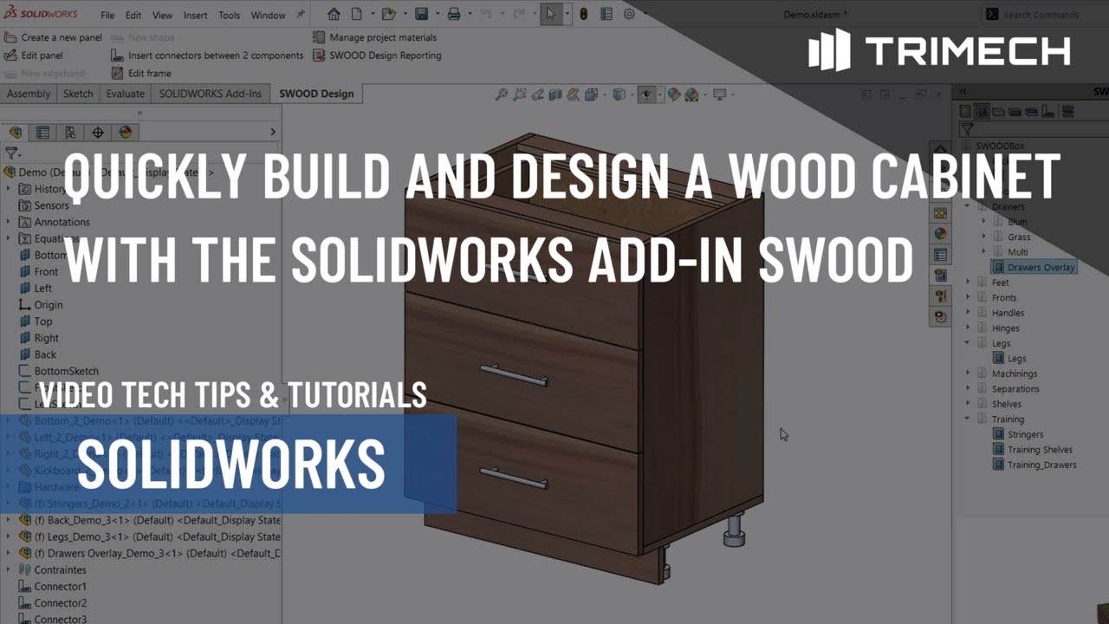
Task: Click the feature tree filter funnel
Action: click(x=10, y=153)
